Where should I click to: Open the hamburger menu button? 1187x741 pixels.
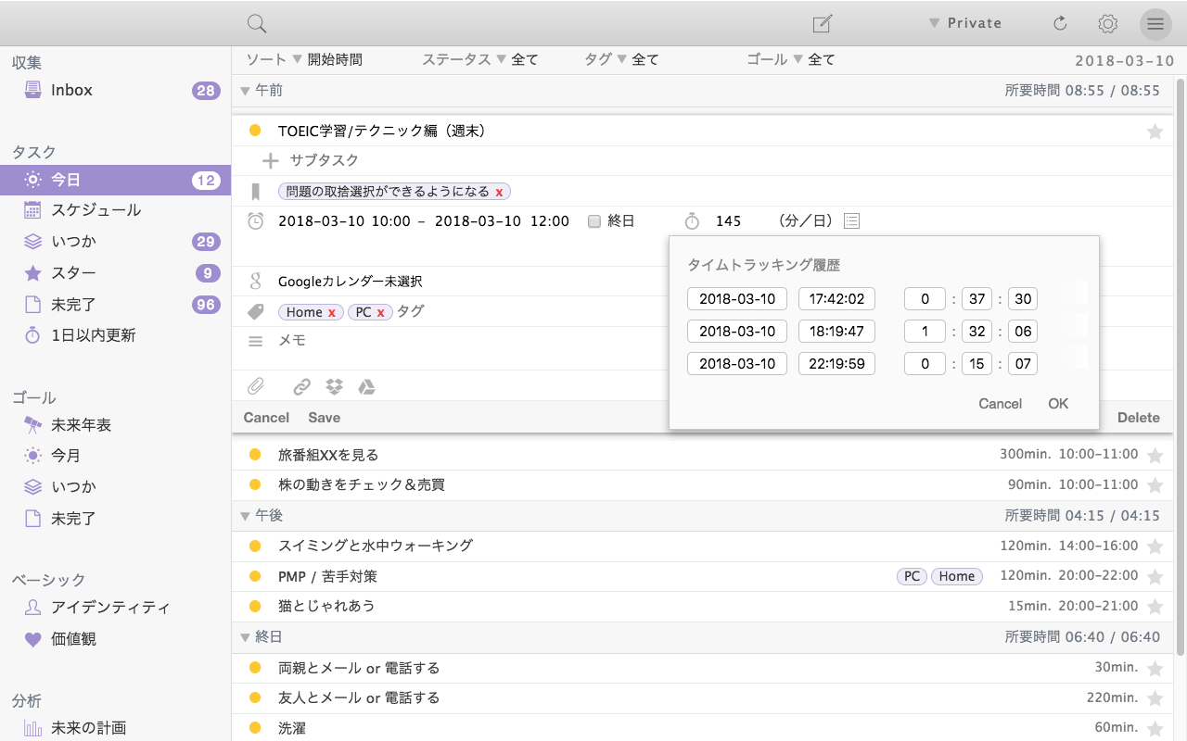click(x=1155, y=24)
